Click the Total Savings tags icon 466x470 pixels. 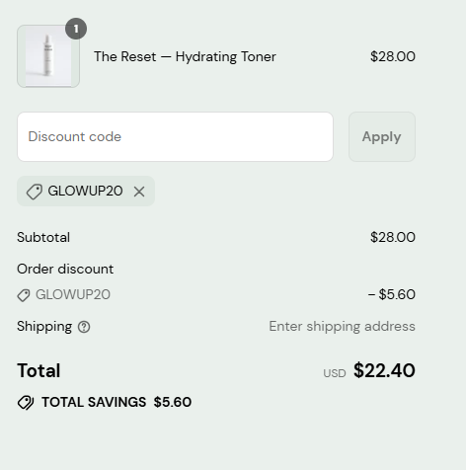[x=26, y=403]
